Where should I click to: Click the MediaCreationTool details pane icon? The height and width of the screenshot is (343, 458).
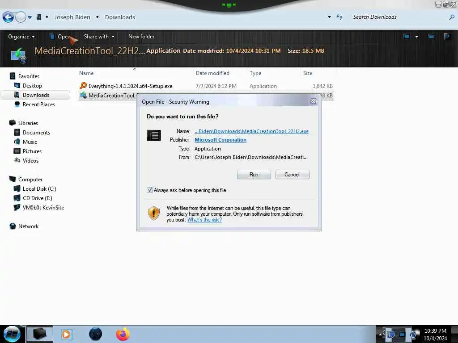(x=18, y=55)
